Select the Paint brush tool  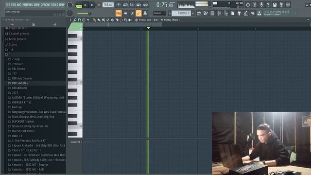point(99,20)
